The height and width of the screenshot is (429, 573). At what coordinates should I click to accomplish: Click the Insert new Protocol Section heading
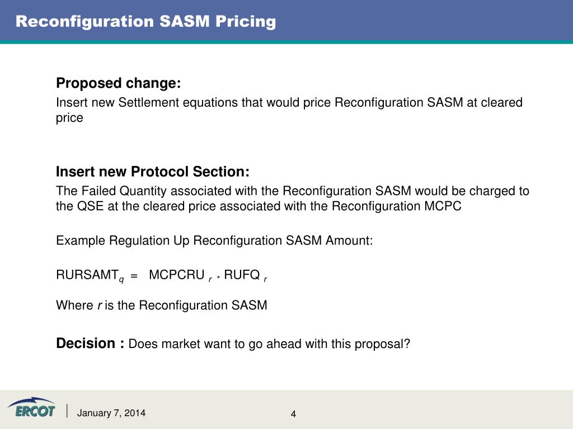[x=153, y=171]
